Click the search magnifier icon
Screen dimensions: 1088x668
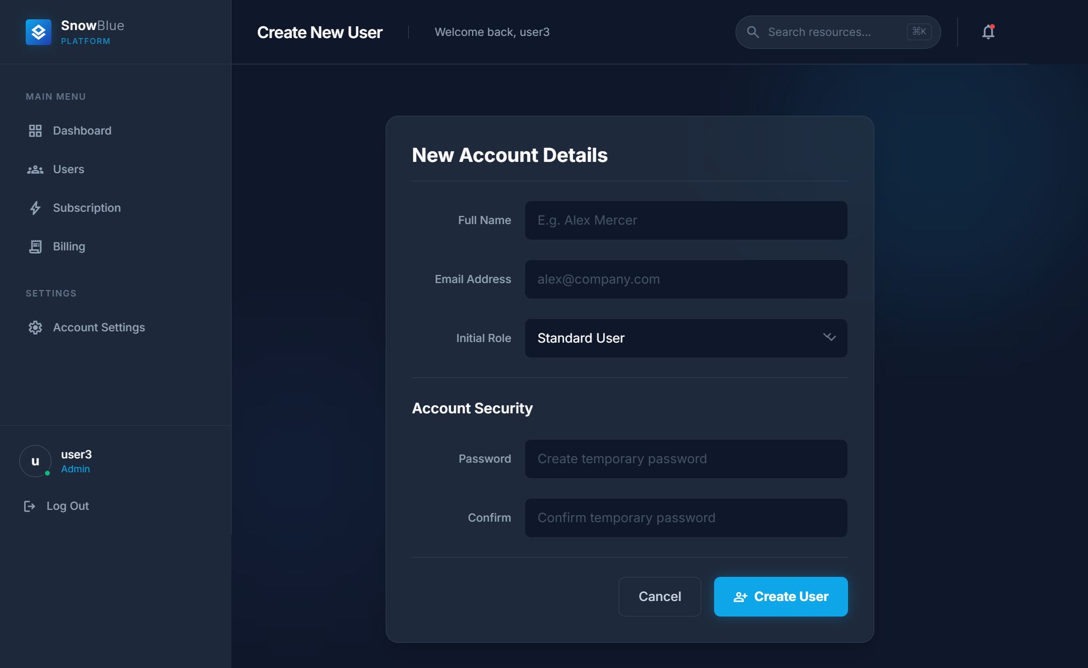753,32
